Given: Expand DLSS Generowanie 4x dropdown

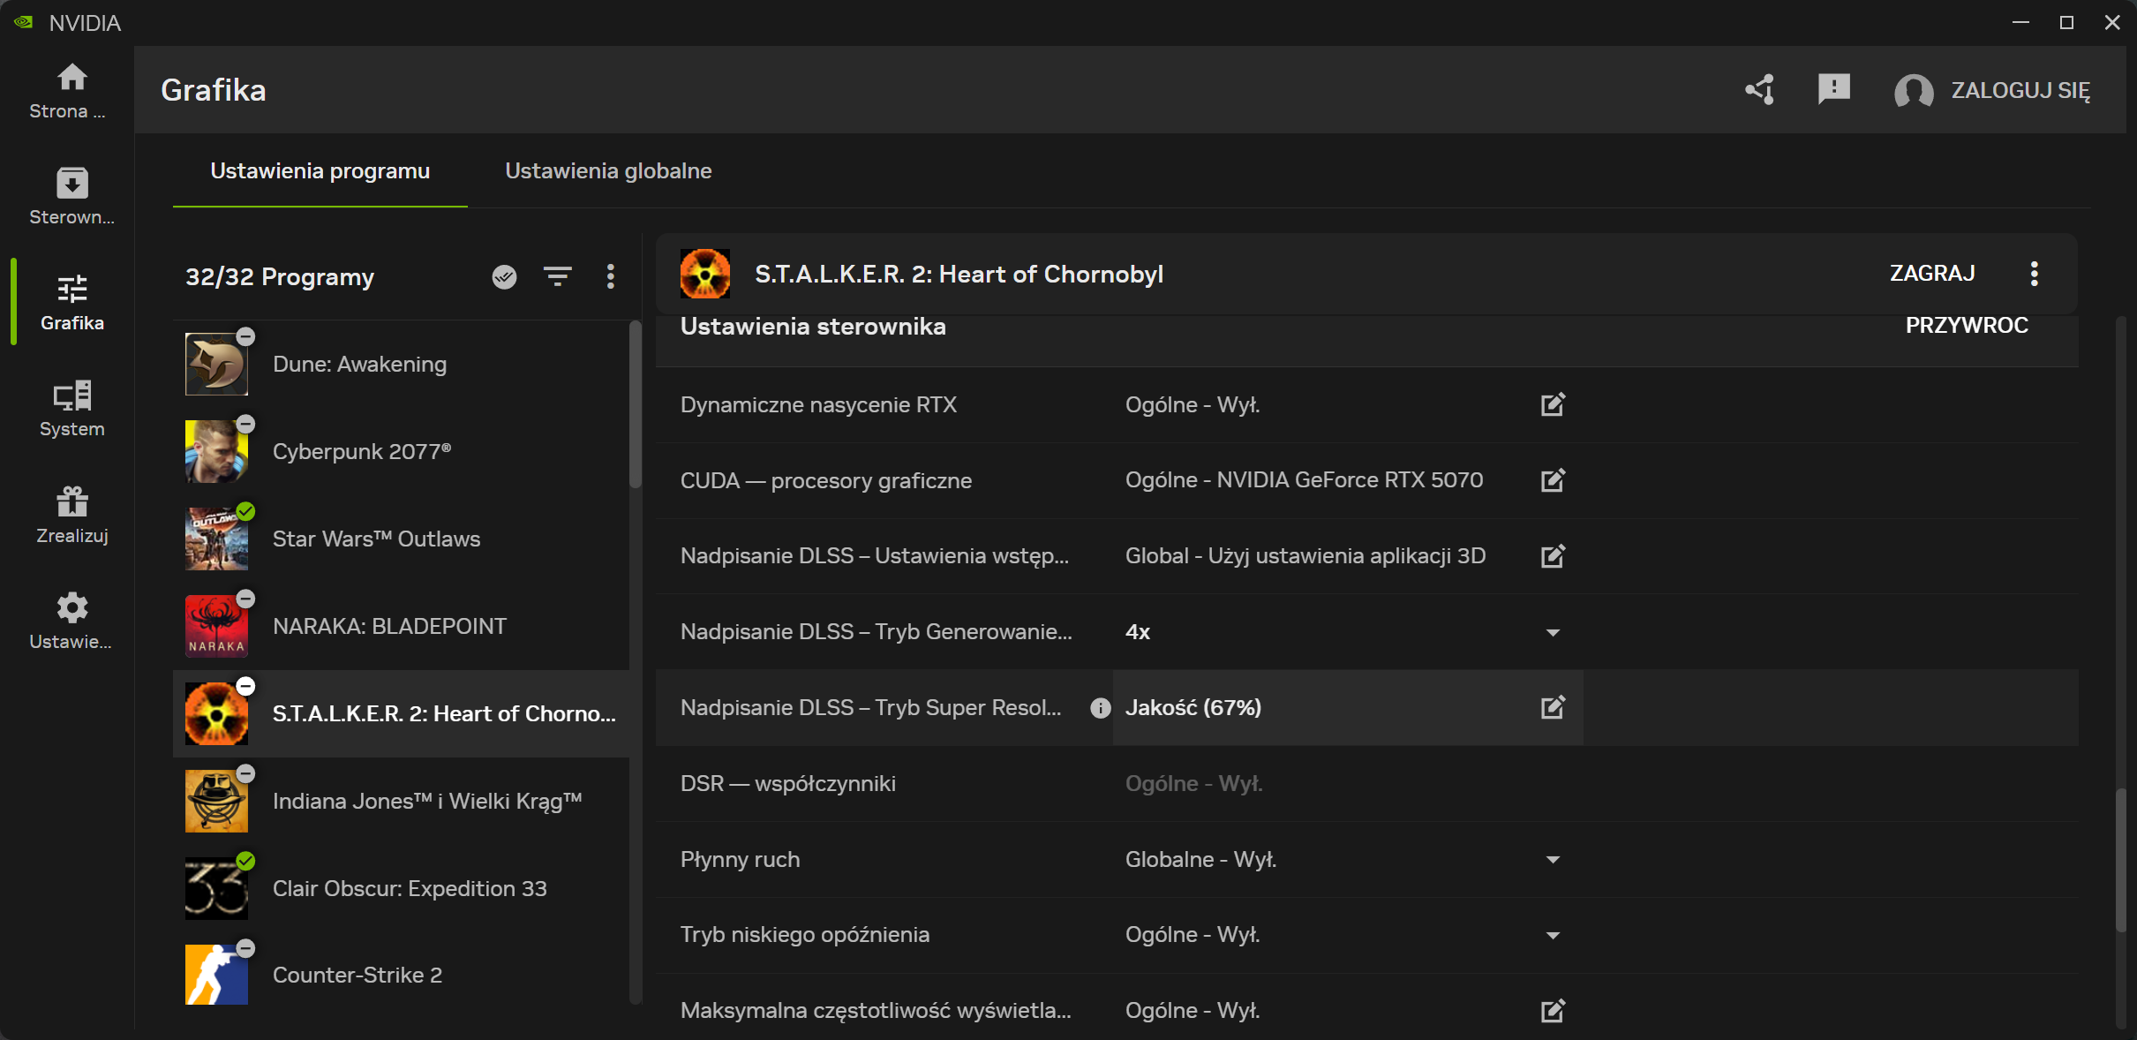Looking at the screenshot, I should [1553, 632].
